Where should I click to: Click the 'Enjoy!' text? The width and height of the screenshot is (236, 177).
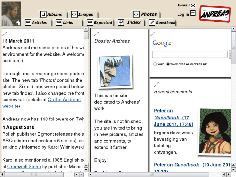101,160
